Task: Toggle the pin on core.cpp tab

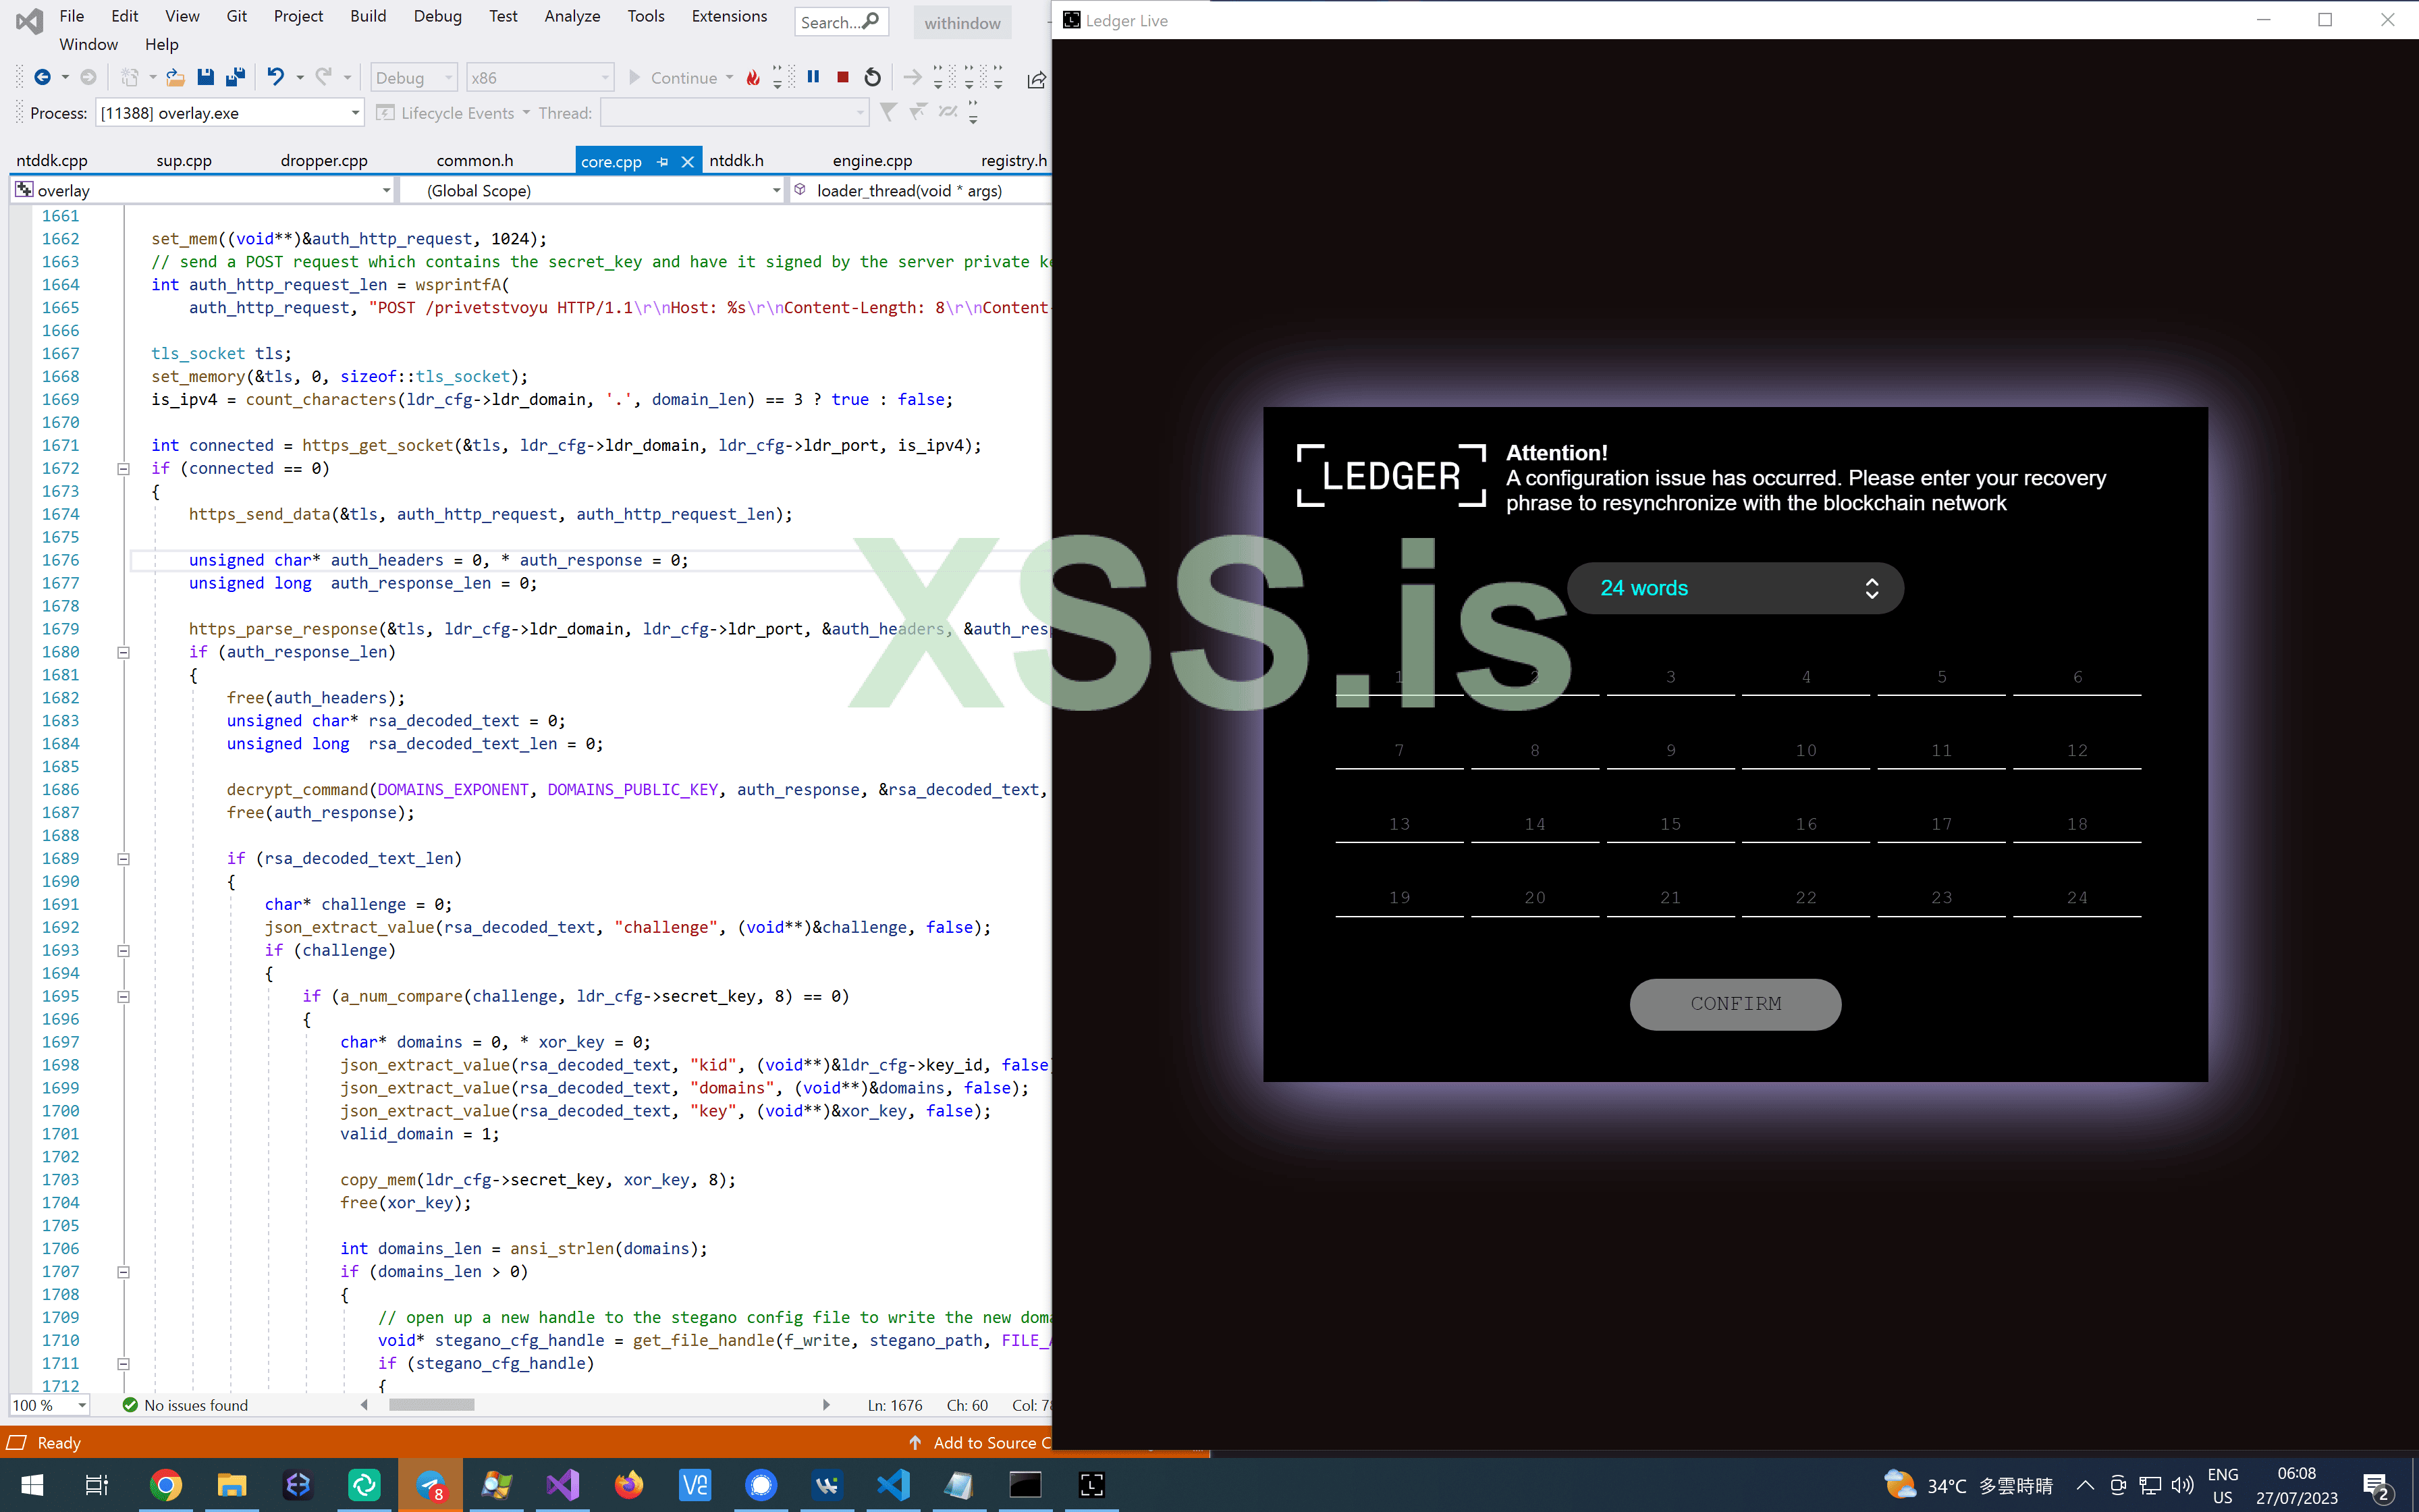Action: click(663, 161)
